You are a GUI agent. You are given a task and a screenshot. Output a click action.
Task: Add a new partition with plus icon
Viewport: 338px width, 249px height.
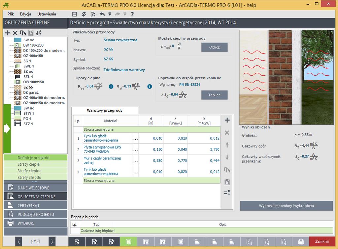point(7,33)
